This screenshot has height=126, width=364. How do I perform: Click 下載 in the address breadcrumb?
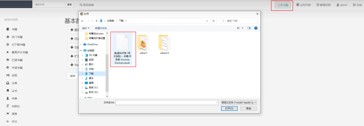pos(121,21)
